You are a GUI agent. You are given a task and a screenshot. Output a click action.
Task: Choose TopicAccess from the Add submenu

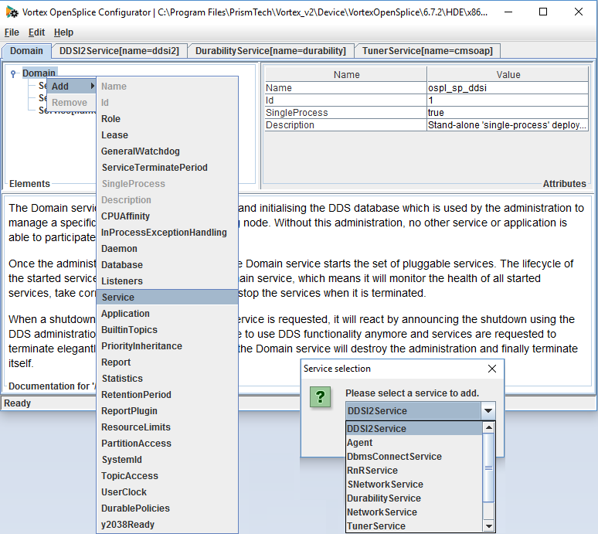168,475
